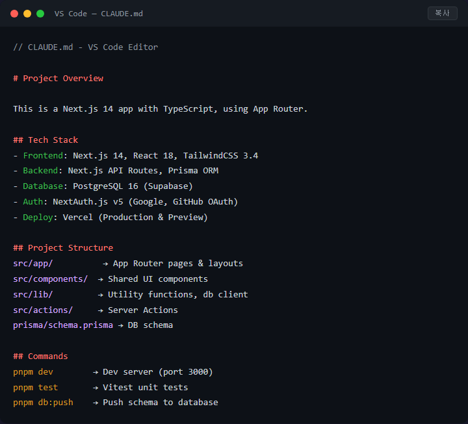The image size is (468, 424).
Task: Click the 'Frontend' label in tech stack
Action: [x=43, y=155]
